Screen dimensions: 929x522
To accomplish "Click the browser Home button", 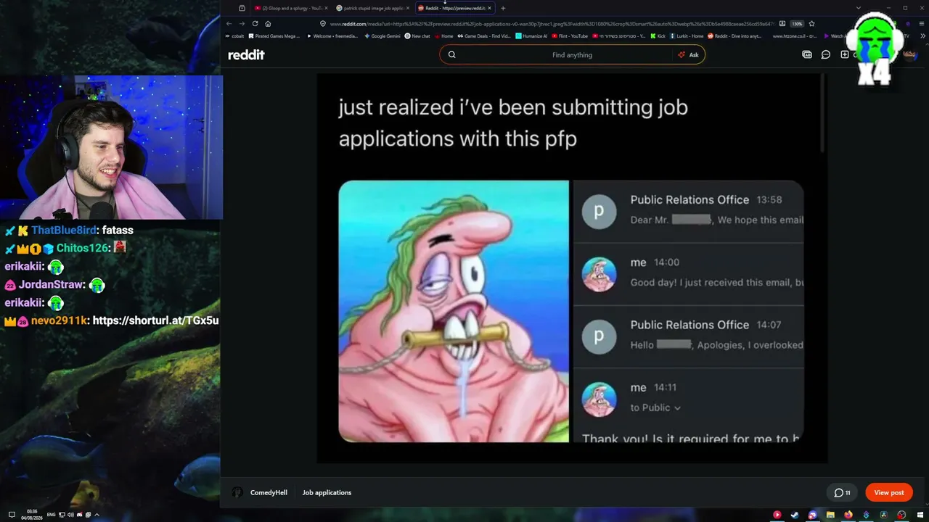I will (x=268, y=24).
